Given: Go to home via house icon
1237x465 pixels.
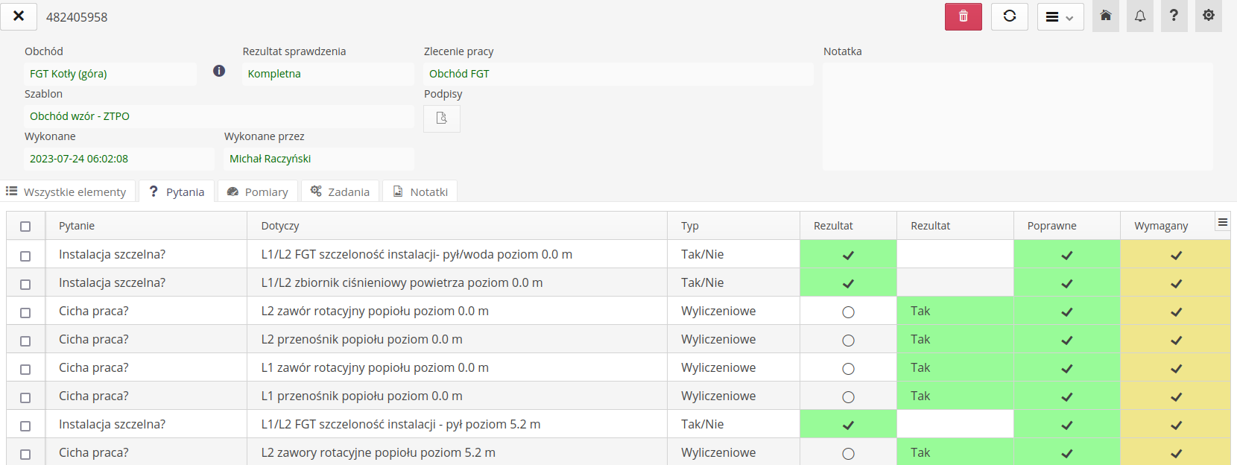Looking at the screenshot, I should pos(1106,16).
